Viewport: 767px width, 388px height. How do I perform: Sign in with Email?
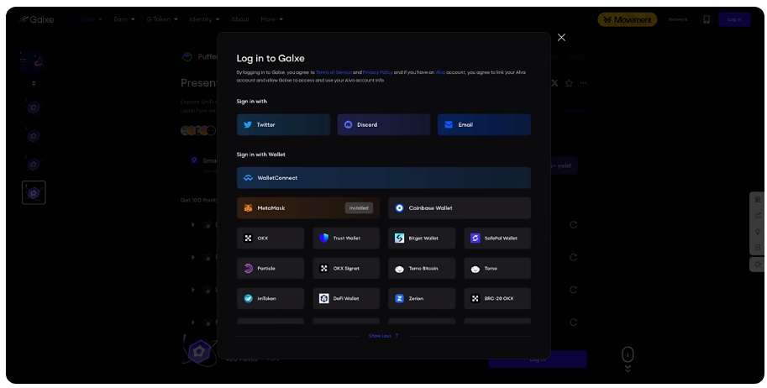[x=484, y=125]
